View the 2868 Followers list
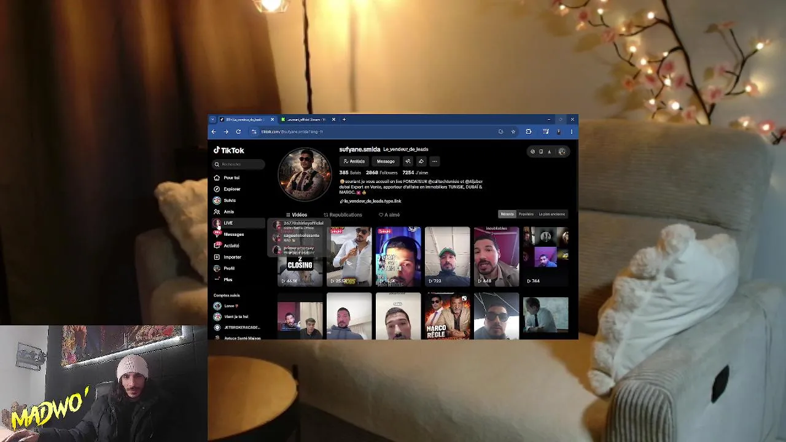Viewport: 786px width, 442px height. 382,173
